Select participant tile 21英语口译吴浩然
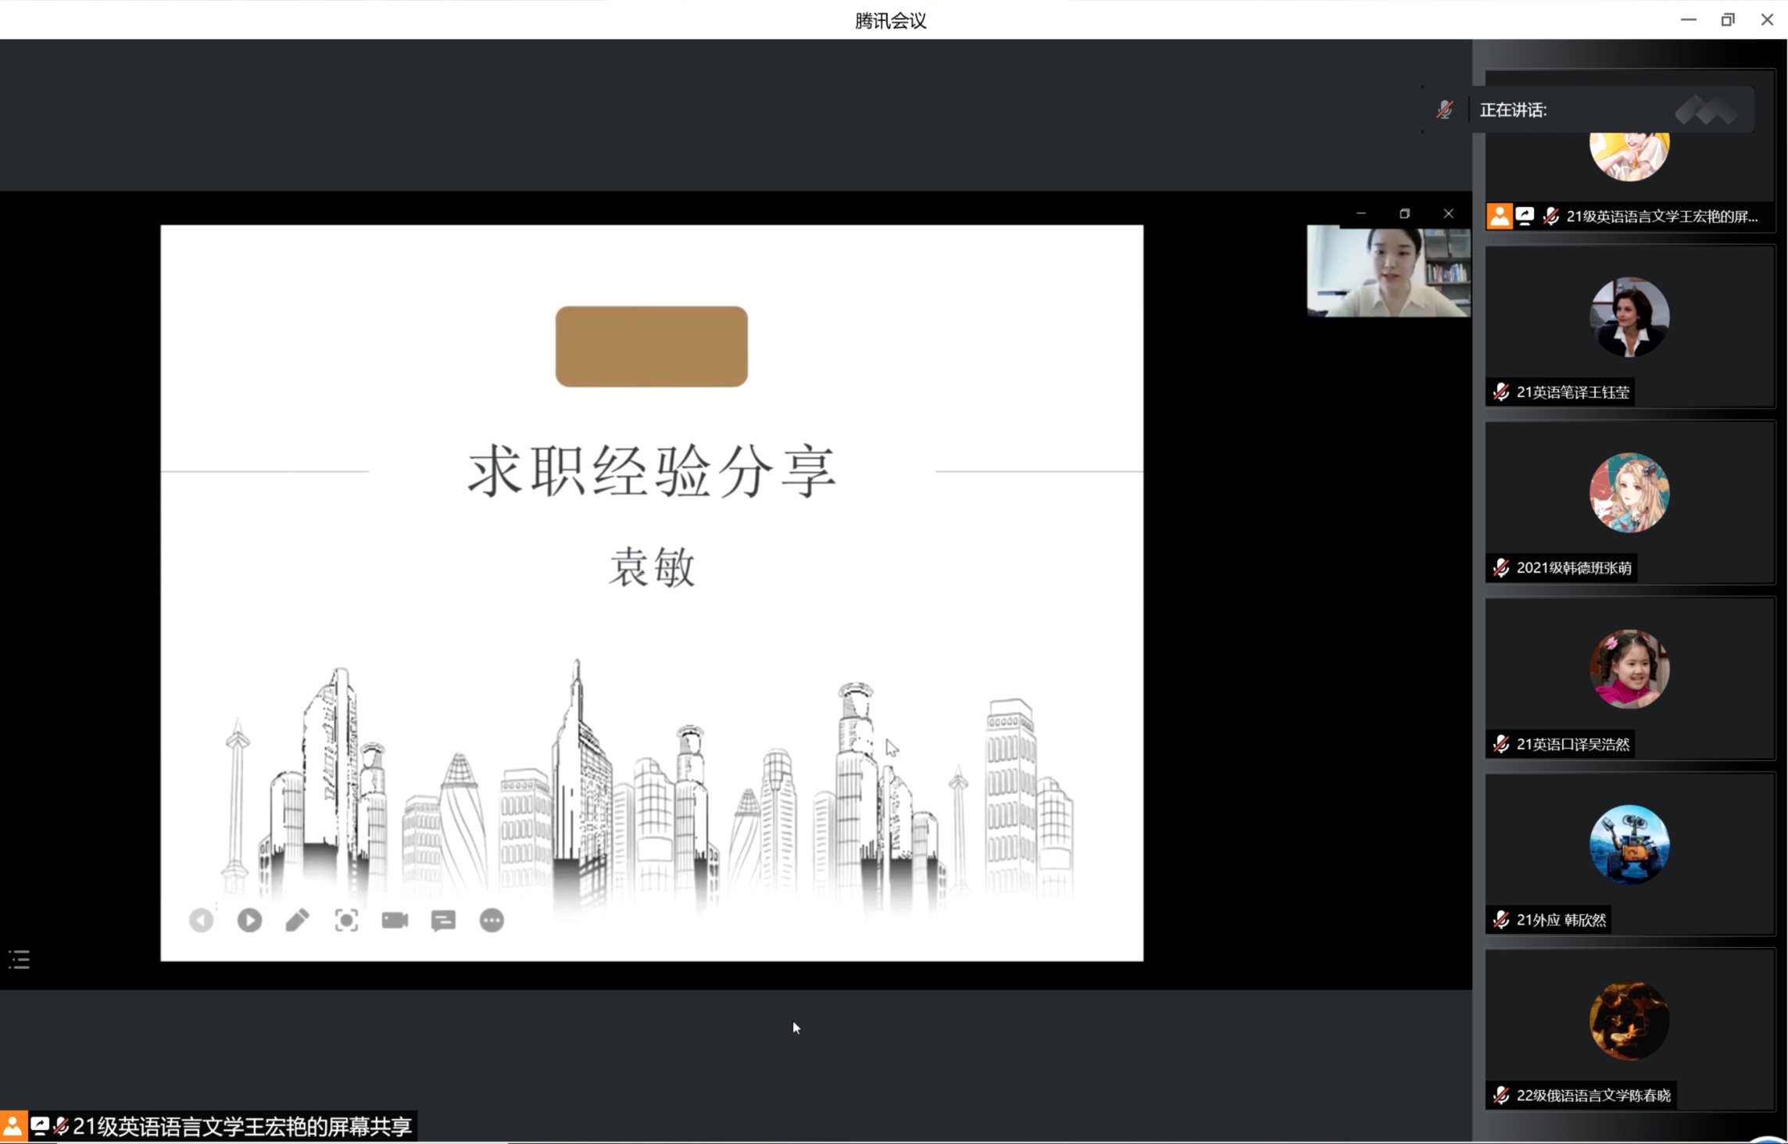 [1629, 678]
